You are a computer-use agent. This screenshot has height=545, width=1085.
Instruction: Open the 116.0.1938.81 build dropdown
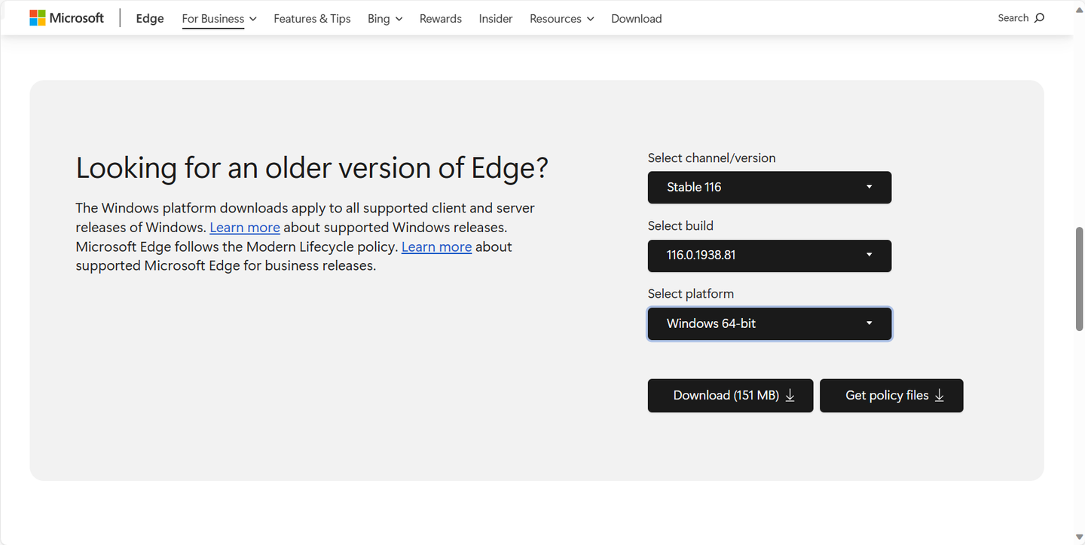click(769, 256)
